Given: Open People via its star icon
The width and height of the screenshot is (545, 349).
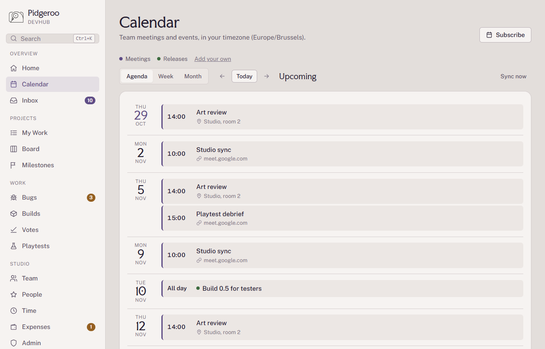Looking at the screenshot, I should (14, 295).
